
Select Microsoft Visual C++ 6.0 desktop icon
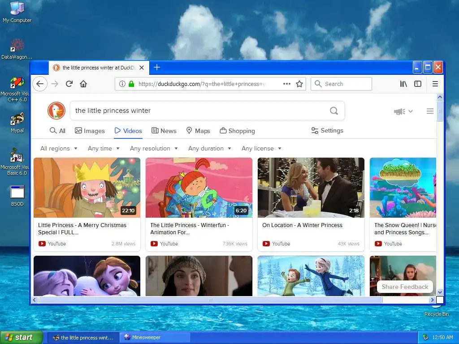[x=17, y=90]
